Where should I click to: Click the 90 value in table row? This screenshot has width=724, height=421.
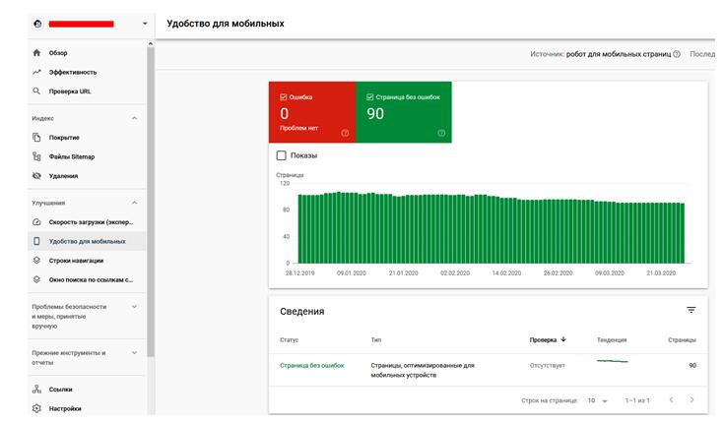[692, 365]
